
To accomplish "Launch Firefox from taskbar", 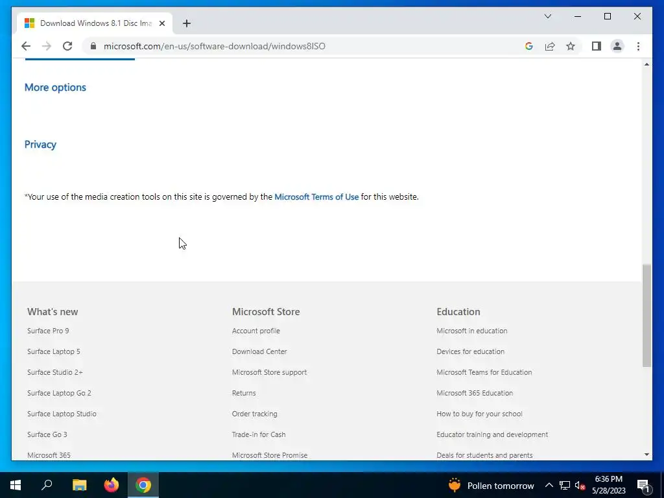I will click(112, 485).
